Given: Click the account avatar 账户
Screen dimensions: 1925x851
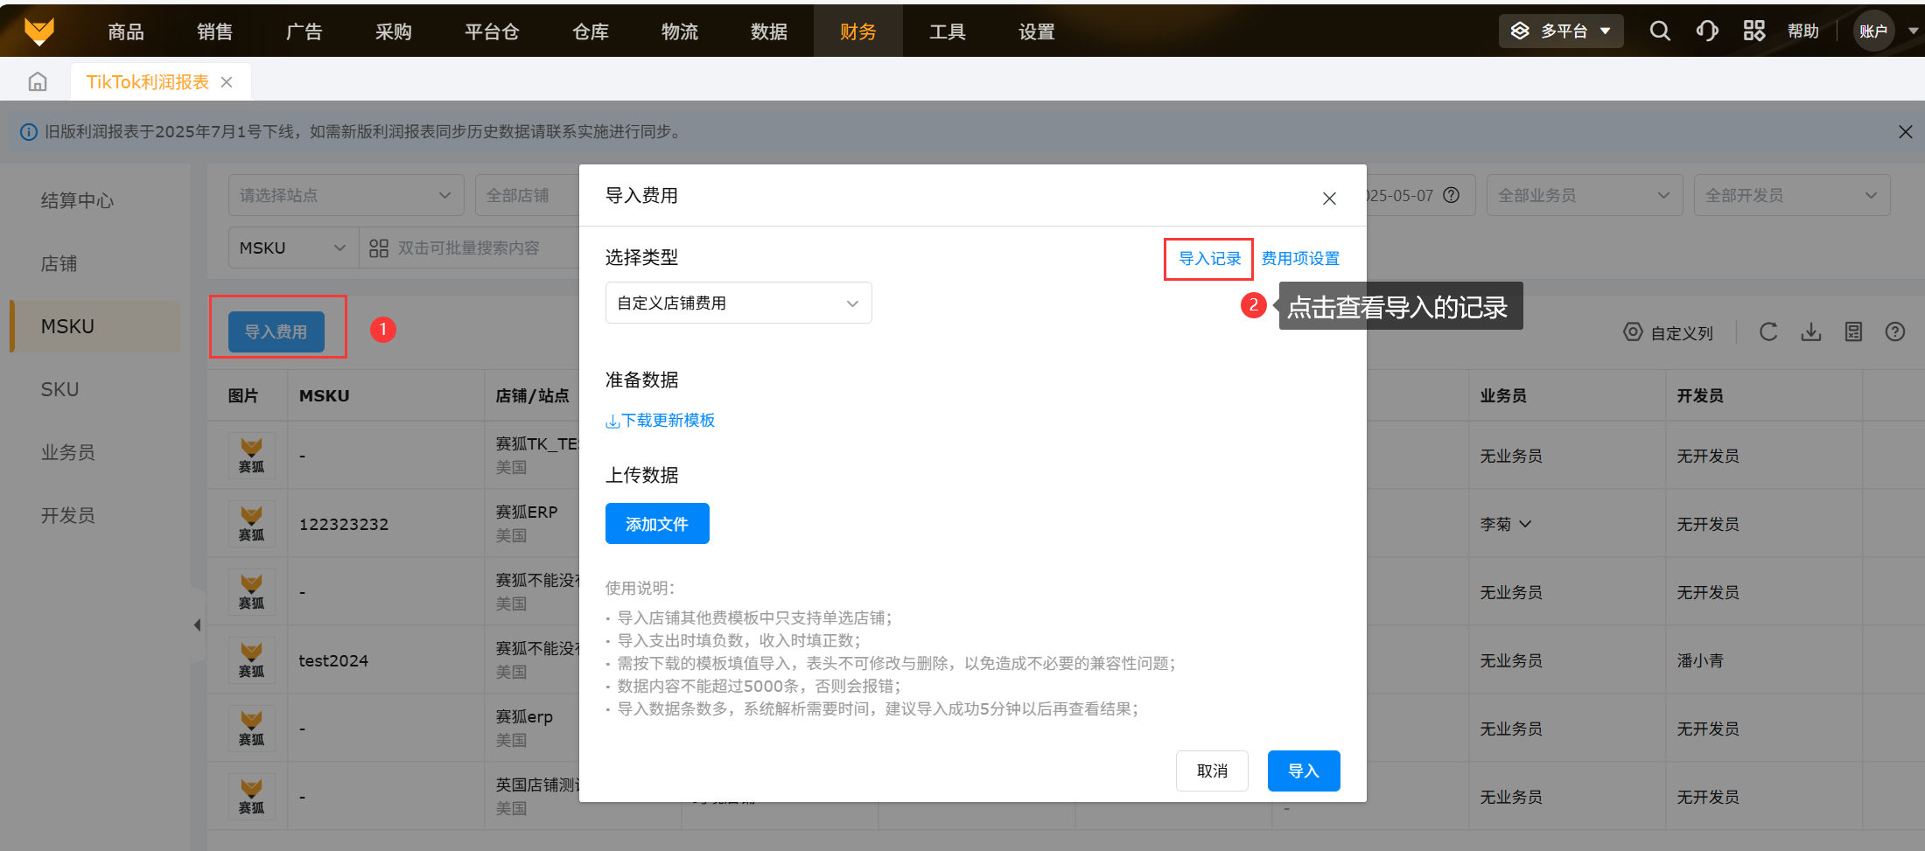Looking at the screenshot, I should tap(1873, 31).
